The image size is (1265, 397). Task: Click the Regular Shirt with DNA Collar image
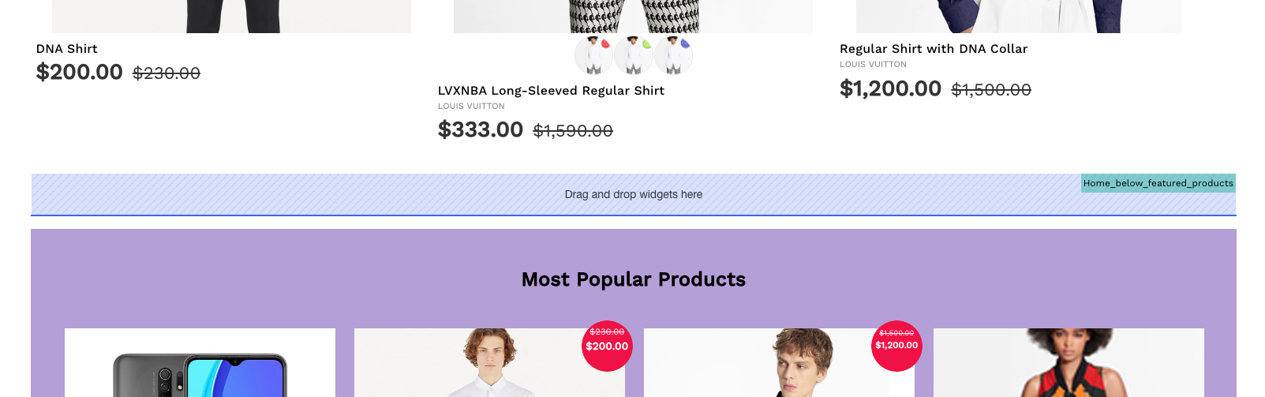point(1018,16)
